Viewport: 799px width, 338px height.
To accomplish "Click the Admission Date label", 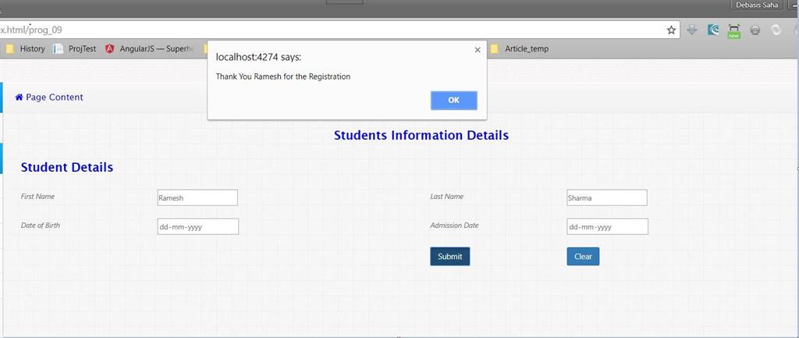I will coord(455,226).
